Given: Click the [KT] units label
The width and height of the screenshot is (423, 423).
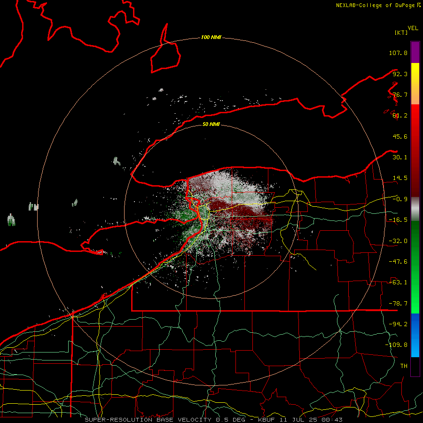Looking at the screenshot, I should tap(401, 32).
